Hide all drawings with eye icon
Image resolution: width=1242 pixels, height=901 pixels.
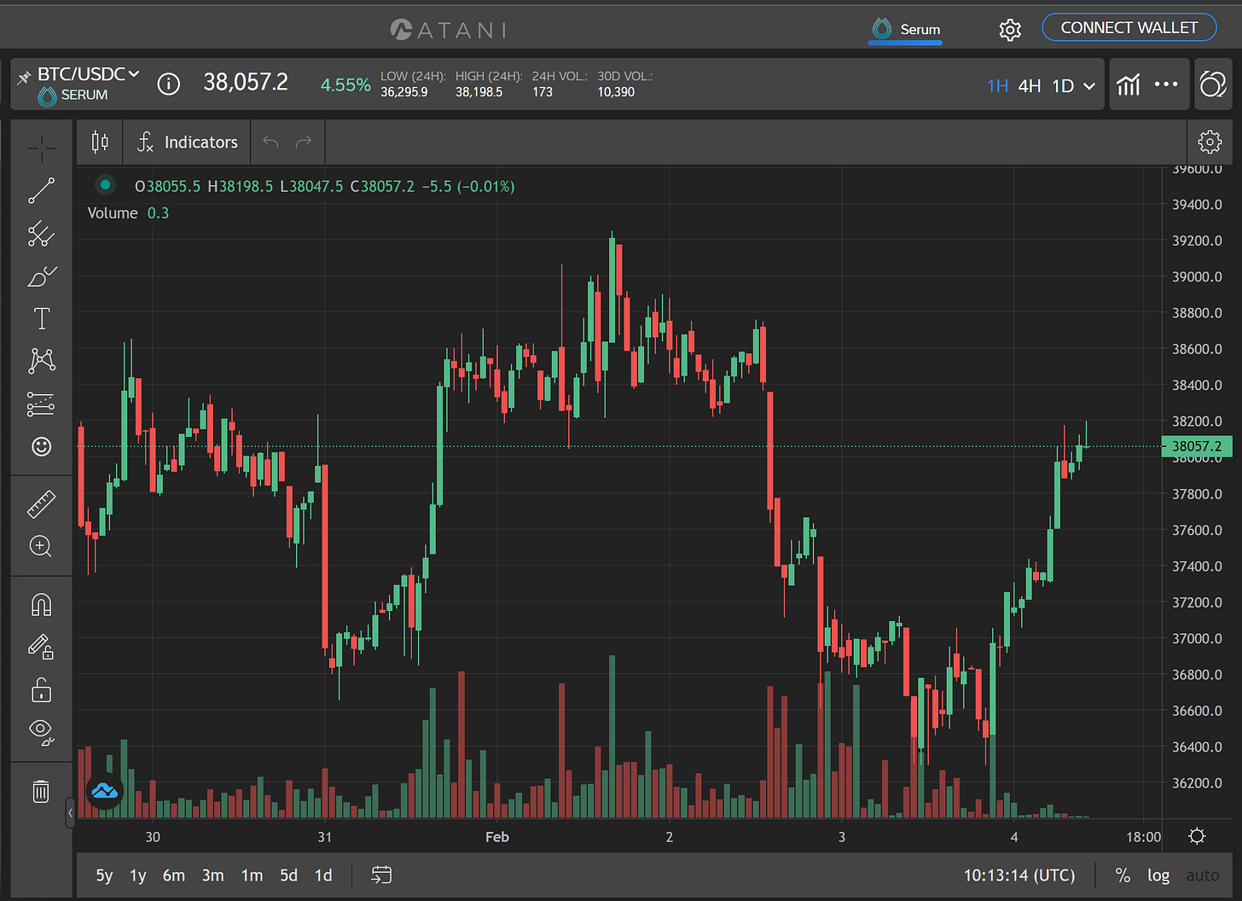[41, 731]
